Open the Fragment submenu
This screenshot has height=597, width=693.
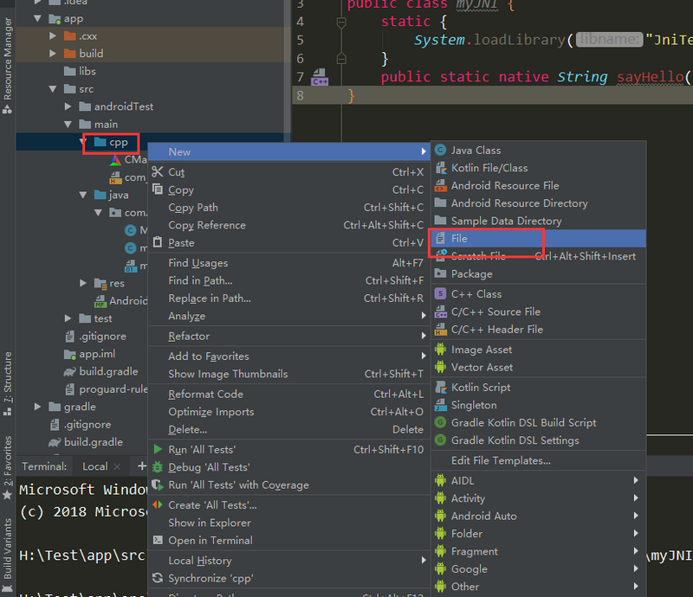538,551
